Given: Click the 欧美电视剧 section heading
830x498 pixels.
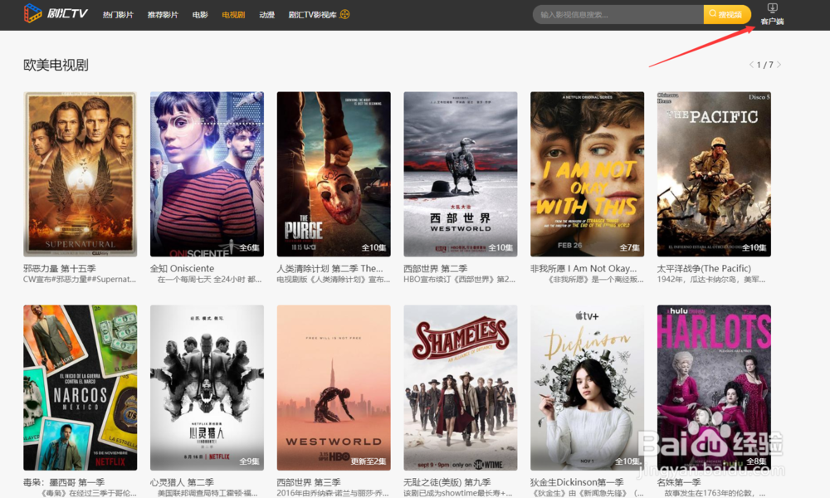Looking at the screenshot, I should [56, 65].
